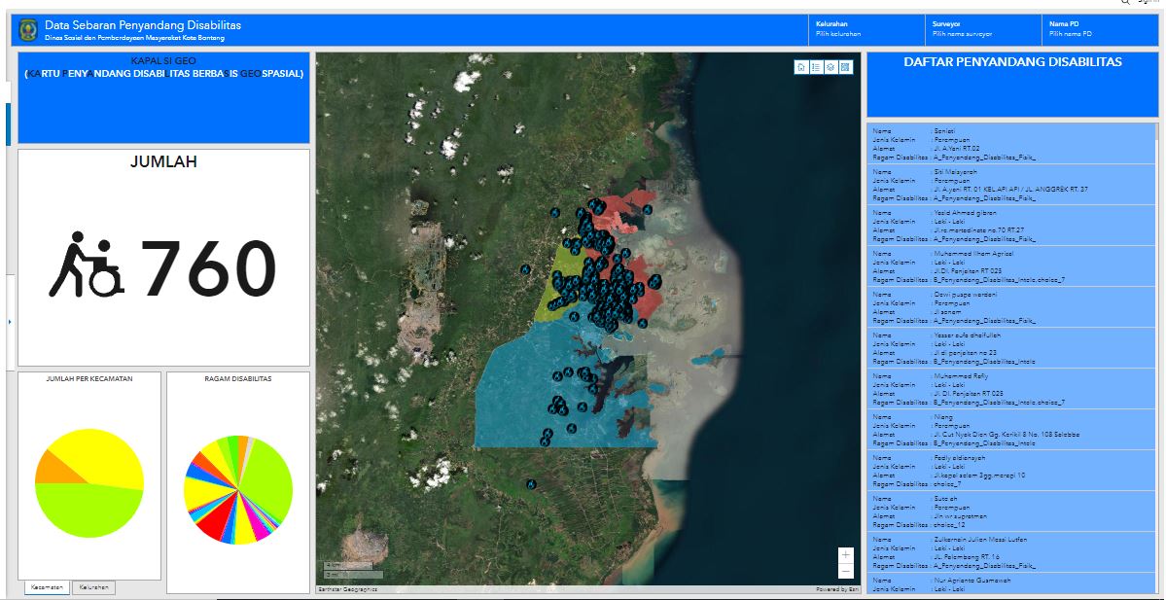This screenshot has width=1166, height=600.
Task: Click the Earthstar Geographics attribution text
Action: coord(347,589)
